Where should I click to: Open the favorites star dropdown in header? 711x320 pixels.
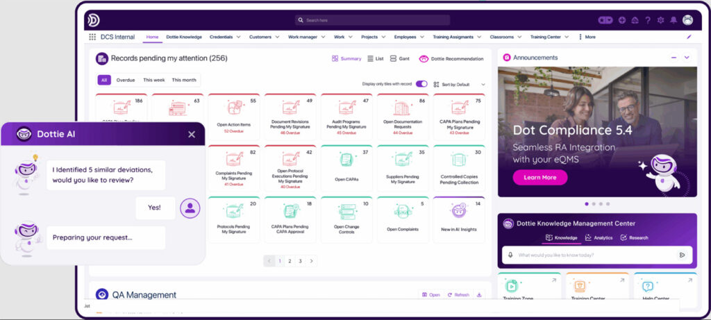[x=605, y=20]
